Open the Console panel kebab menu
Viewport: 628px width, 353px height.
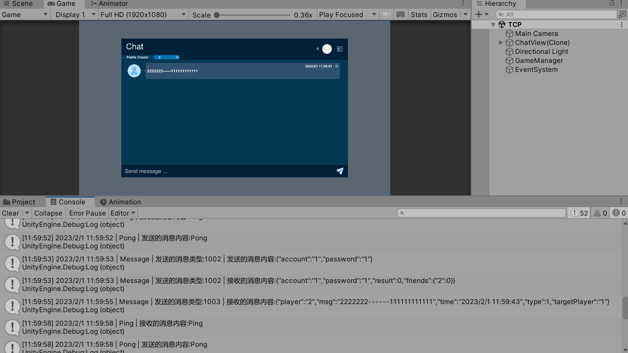pyautogui.click(x=621, y=202)
